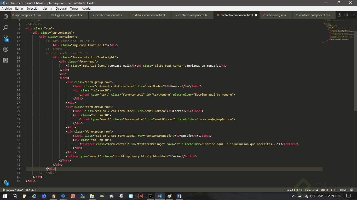Launch Firefox from the taskbar
357x200 pixels.
44,196
